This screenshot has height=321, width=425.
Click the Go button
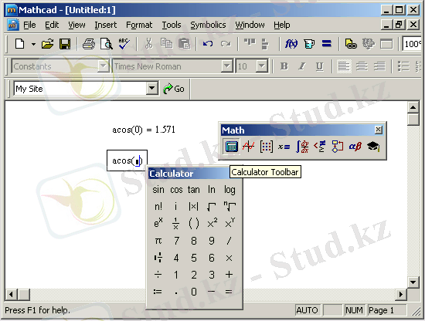pos(174,89)
